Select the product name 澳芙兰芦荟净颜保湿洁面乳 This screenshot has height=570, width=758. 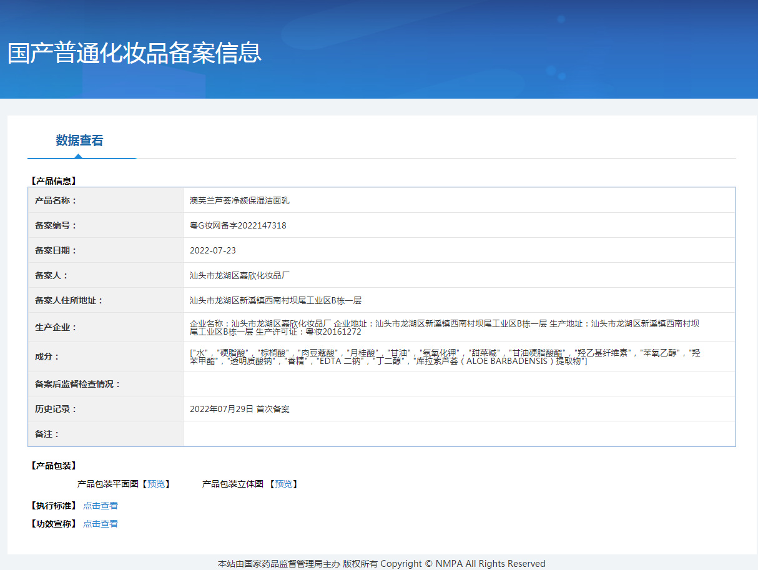click(240, 200)
